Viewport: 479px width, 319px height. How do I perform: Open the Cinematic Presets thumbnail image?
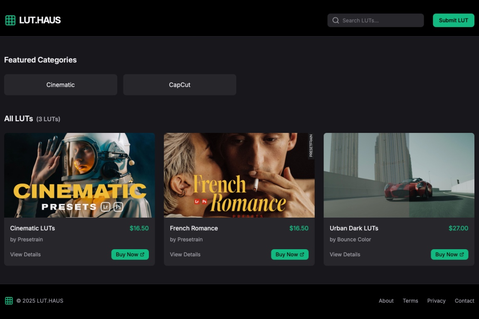tap(79, 175)
